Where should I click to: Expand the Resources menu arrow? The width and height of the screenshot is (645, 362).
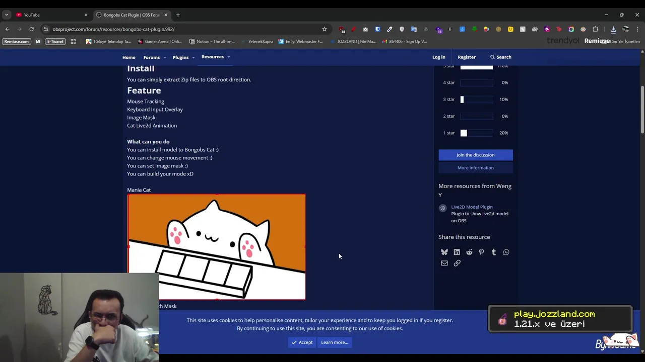pos(228,57)
